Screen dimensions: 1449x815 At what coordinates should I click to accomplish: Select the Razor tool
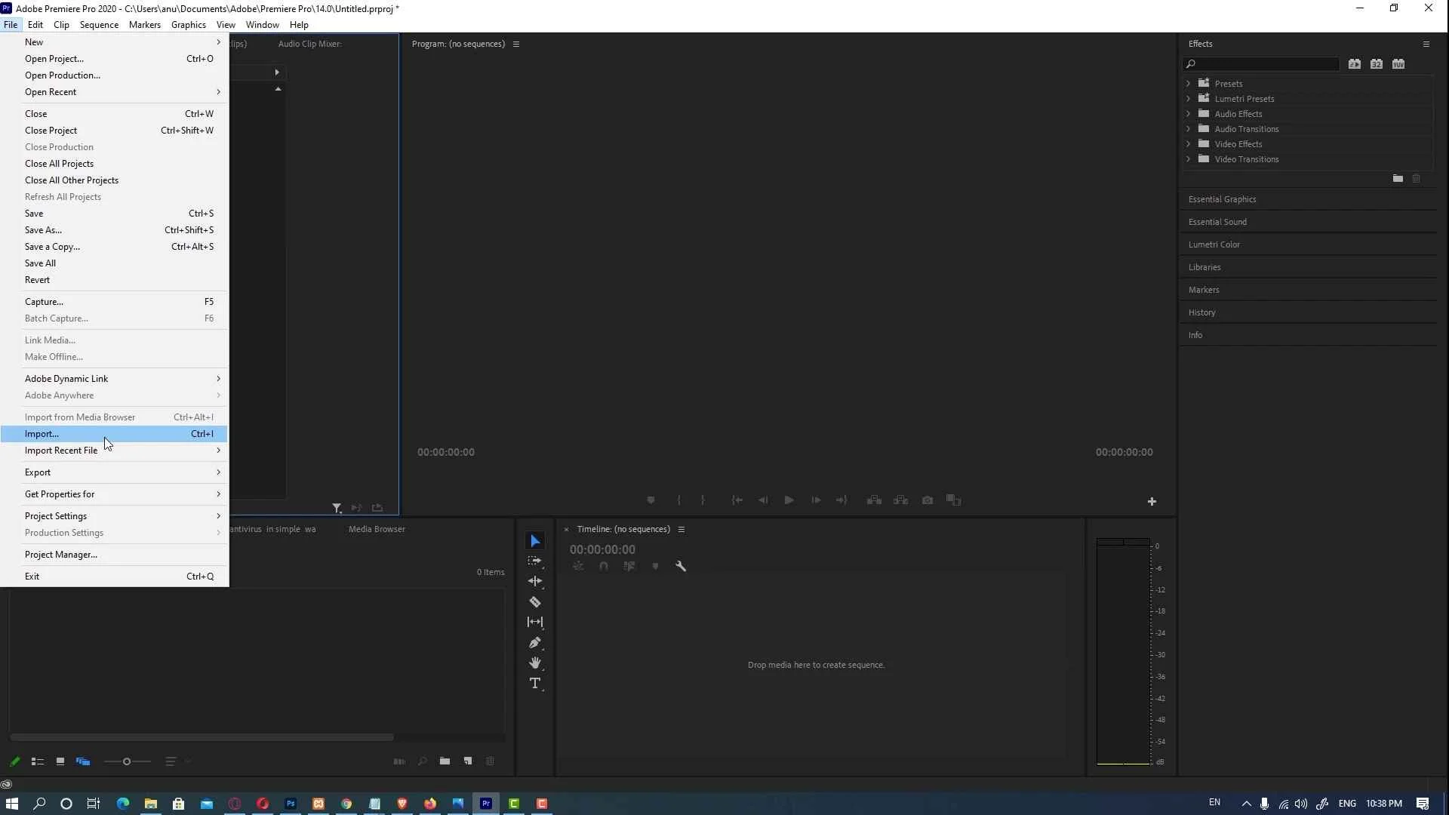pyautogui.click(x=535, y=602)
